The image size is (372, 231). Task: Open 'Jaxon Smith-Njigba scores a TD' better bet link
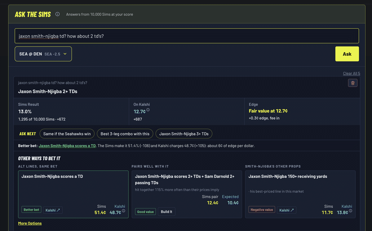click(67, 146)
